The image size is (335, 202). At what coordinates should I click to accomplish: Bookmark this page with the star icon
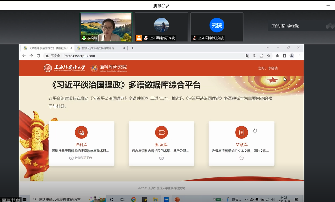[x=269, y=56]
